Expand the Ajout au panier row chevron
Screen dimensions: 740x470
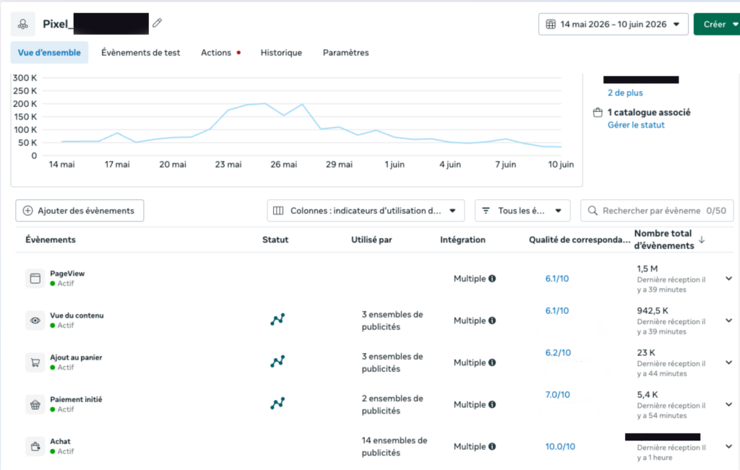728,362
